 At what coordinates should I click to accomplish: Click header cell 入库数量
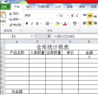37,53
